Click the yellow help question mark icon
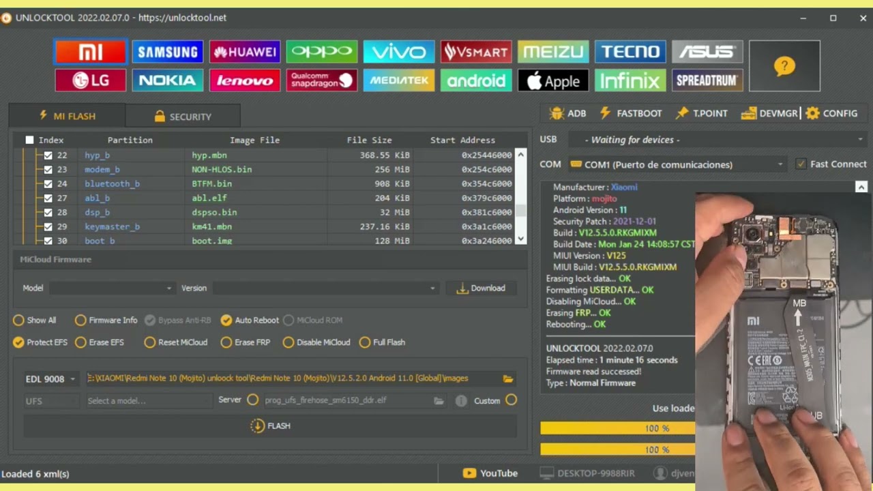This screenshot has height=491, width=873. tap(784, 66)
